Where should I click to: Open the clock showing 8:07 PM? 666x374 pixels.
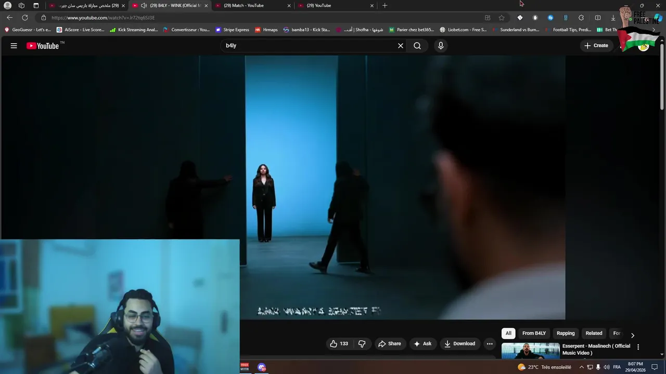click(635, 367)
